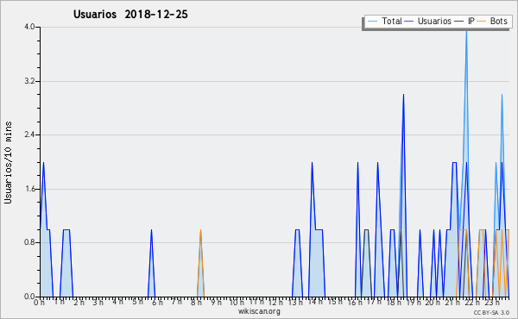The width and height of the screenshot is (518, 319).
Task: Click the 0 h label at the x-axis start
Action: click(40, 303)
